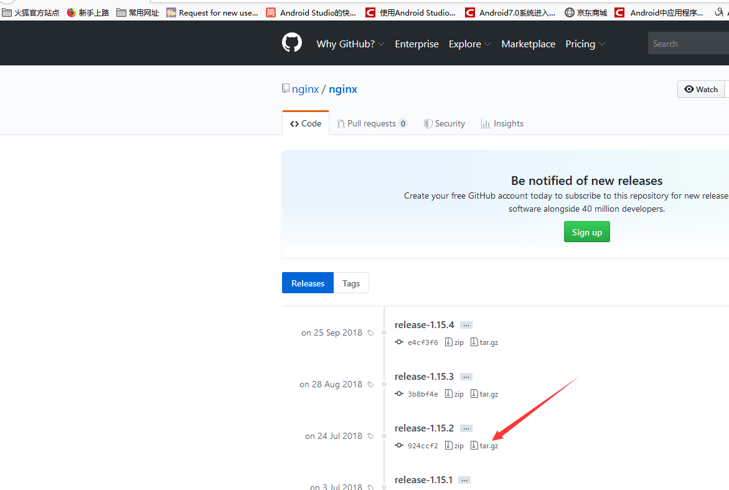Viewport: 729px width, 490px height.
Task: Click the Watch button
Action: click(700, 89)
